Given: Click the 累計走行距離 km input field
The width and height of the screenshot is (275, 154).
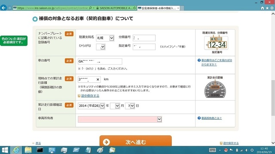Looking at the screenshot, I should 89,80.
